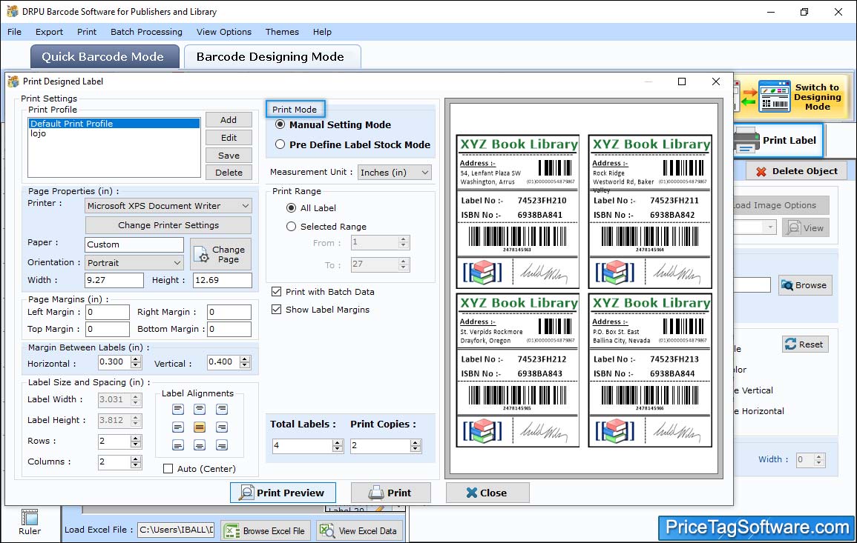Enable Auto (Center) alignment checkbox
The image size is (857, 543).
pos(168,469)
